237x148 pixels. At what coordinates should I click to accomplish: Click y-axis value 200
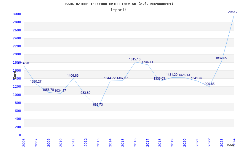pos(18,127)
